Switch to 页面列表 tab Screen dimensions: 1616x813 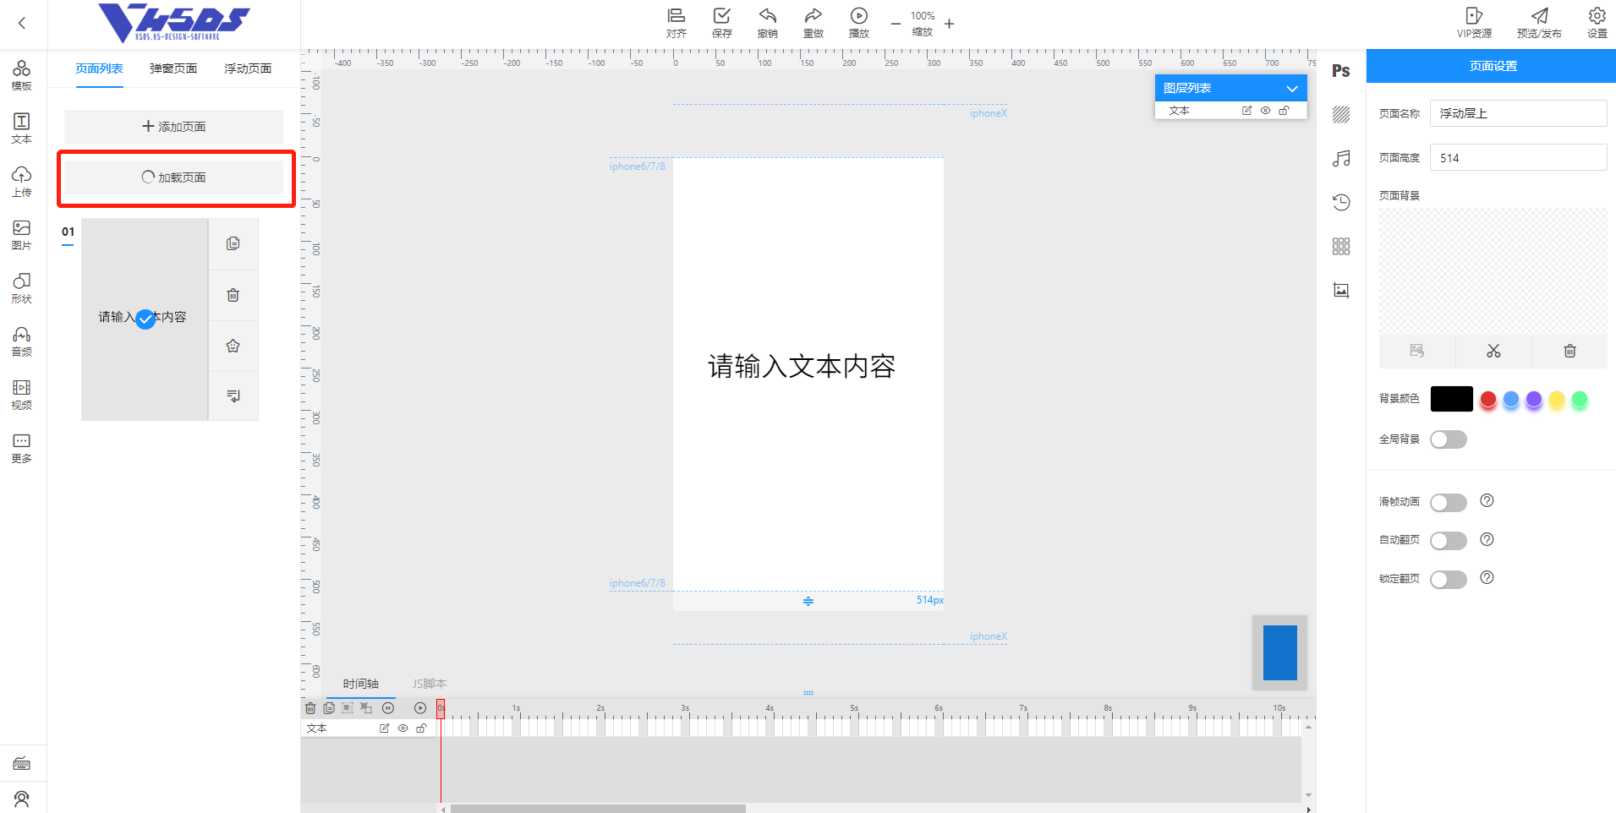[x=99, y=68]
